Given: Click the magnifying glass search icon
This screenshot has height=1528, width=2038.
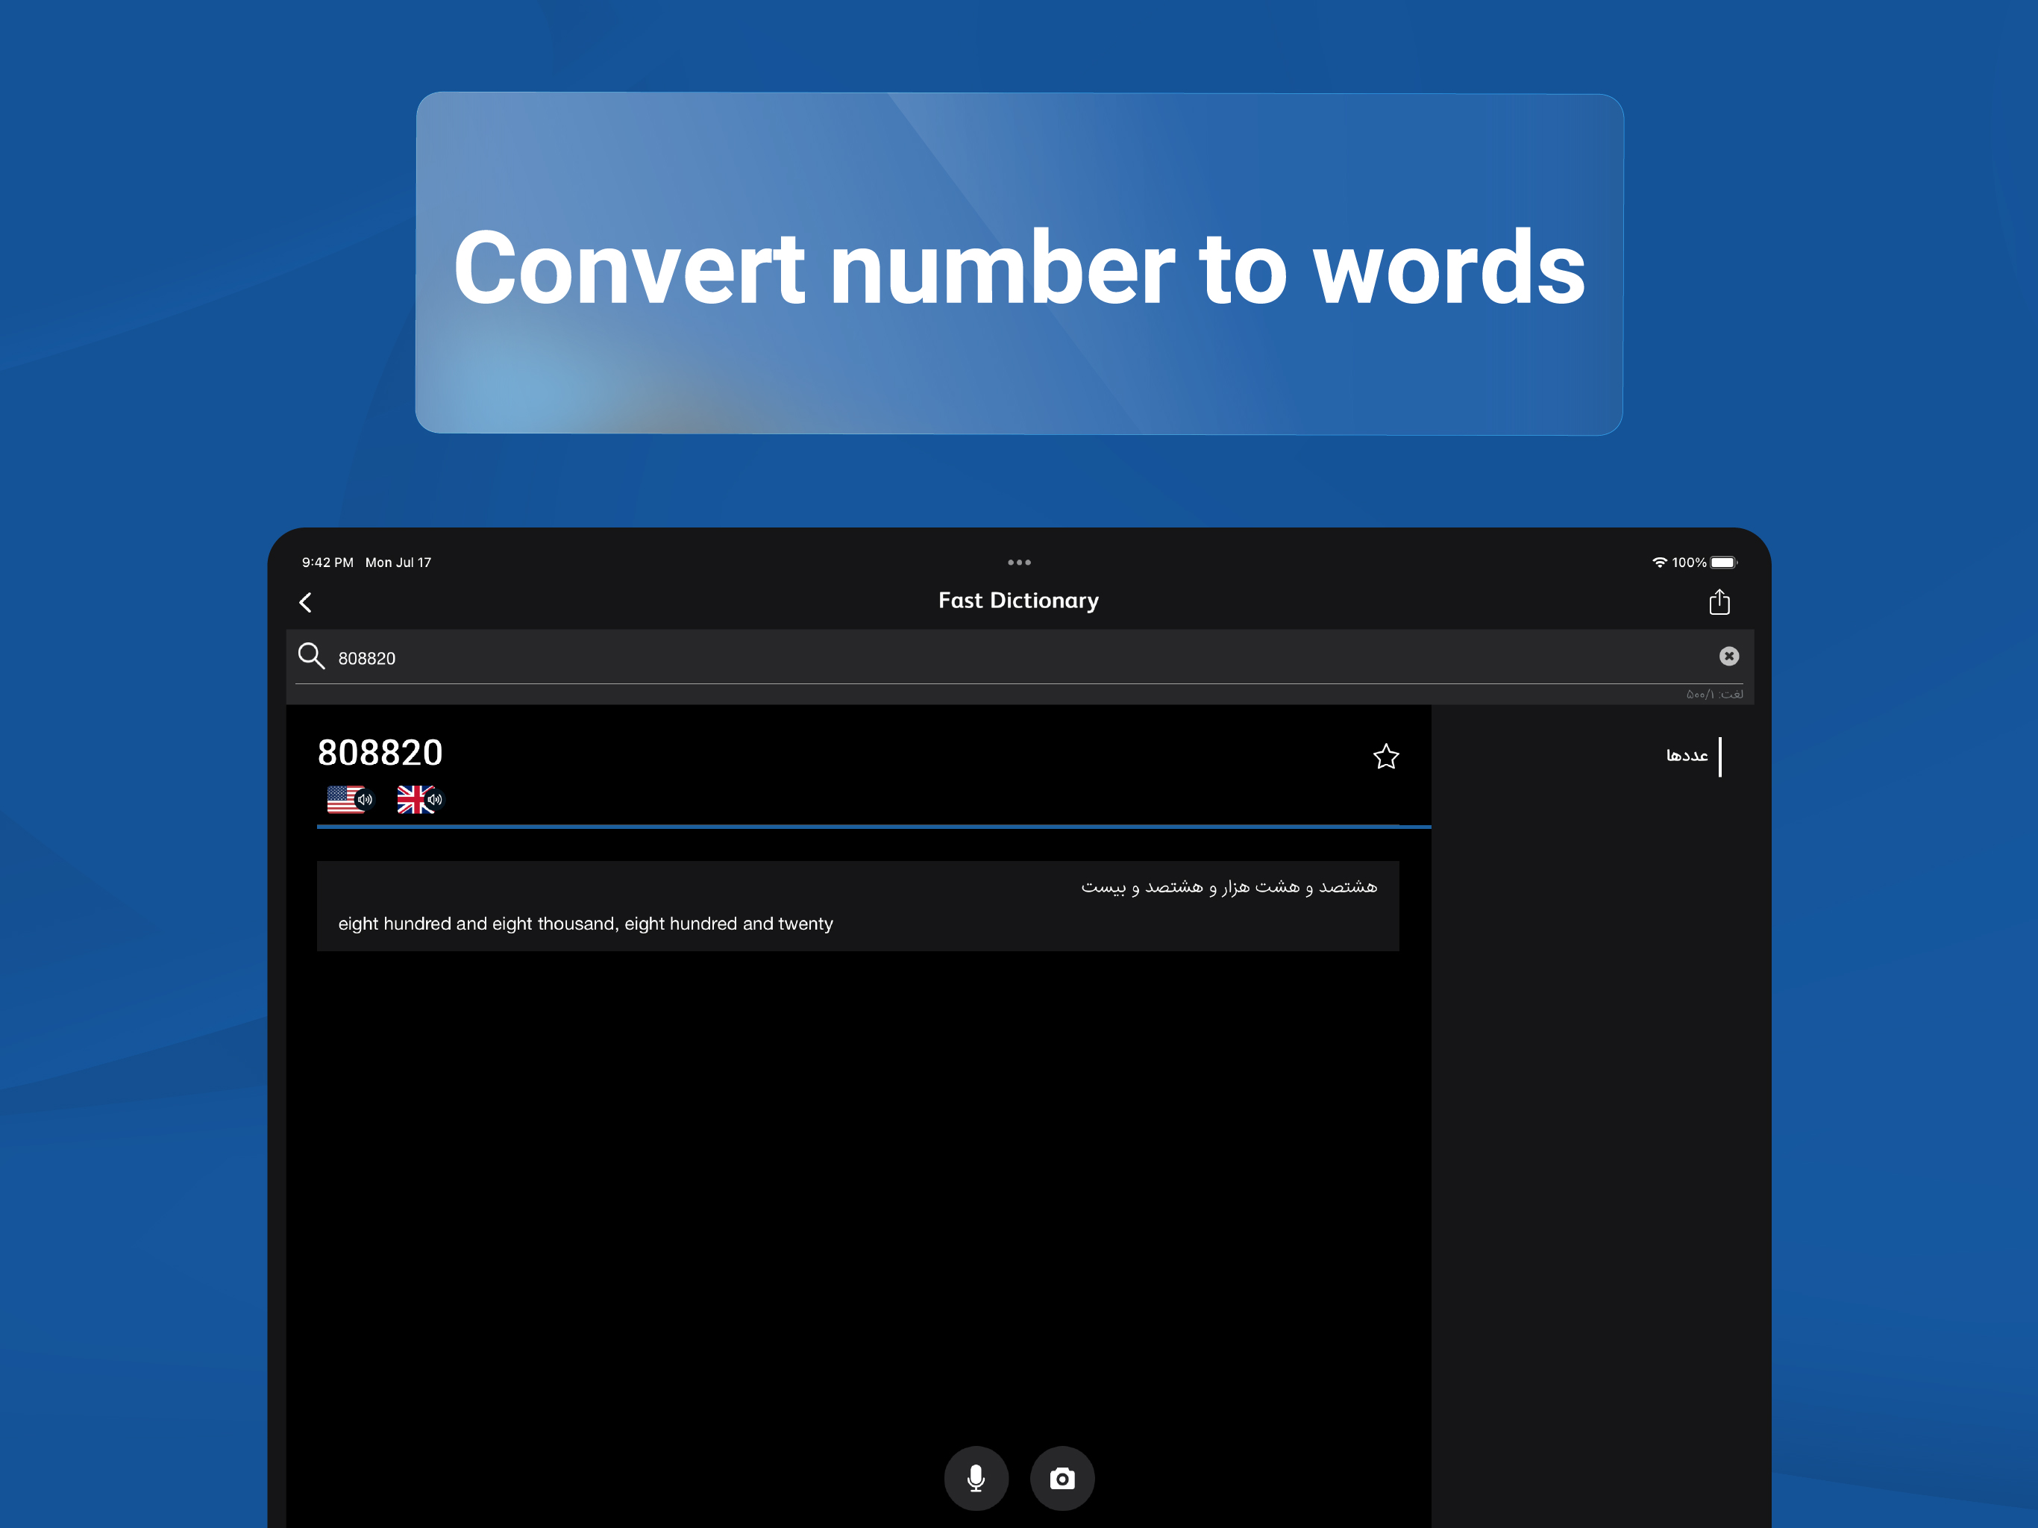Looking at the screenshot, I should [311, 656].
